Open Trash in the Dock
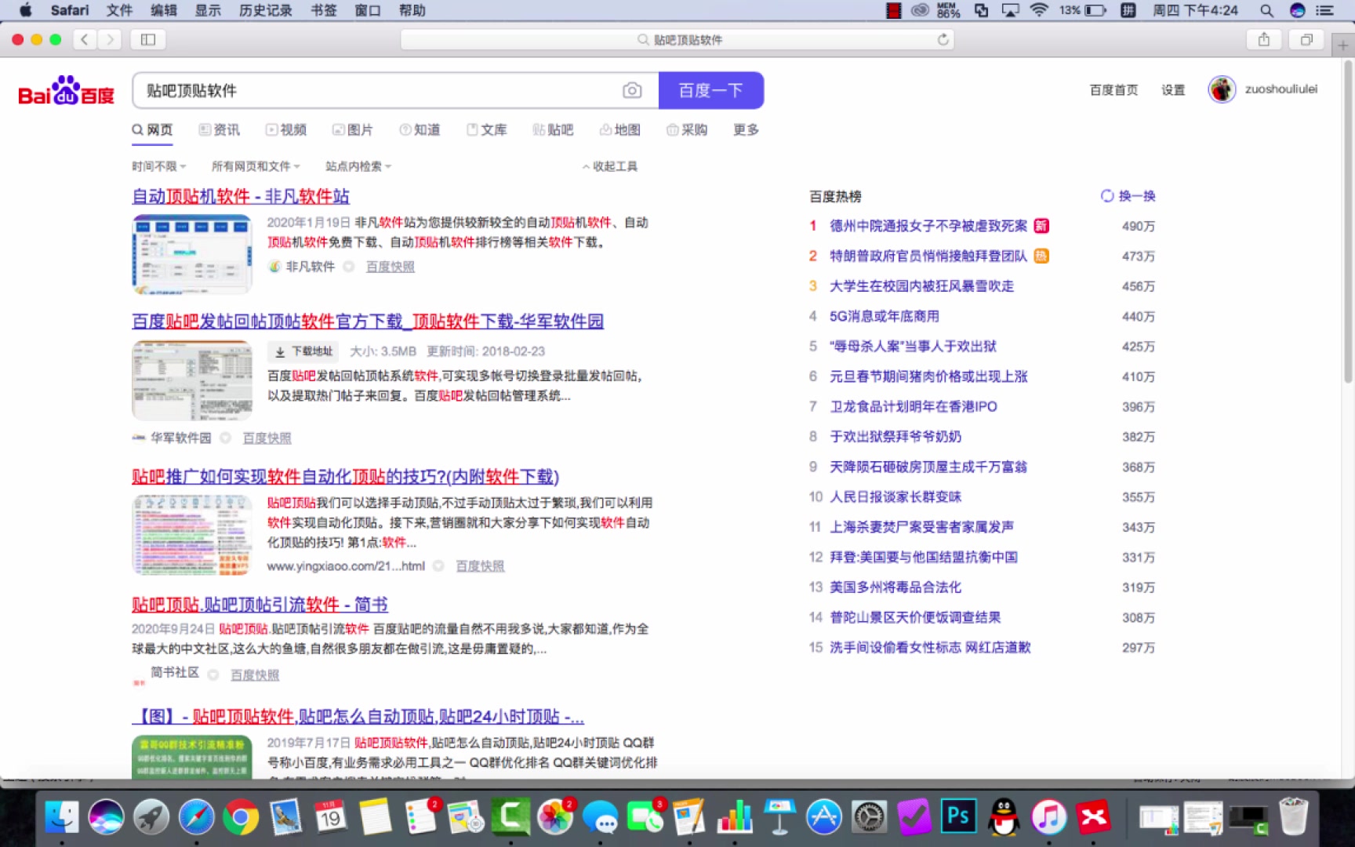Image resolution: width=1355 pixels, height=847 pixels. coord(1293,817)
